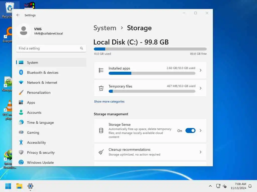Open Network & internet section

click(x=51, y=82)
